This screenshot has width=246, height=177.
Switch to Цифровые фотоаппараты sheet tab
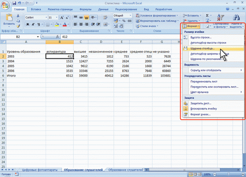tap(39, 170)
